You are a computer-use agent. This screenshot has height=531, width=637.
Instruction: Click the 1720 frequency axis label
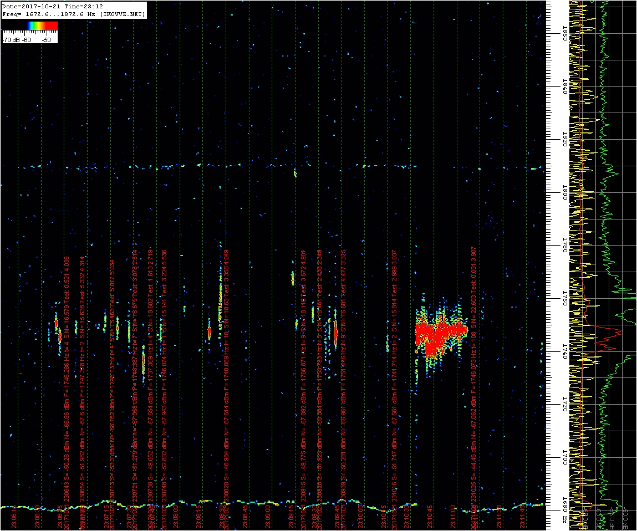tap(564, 405)
